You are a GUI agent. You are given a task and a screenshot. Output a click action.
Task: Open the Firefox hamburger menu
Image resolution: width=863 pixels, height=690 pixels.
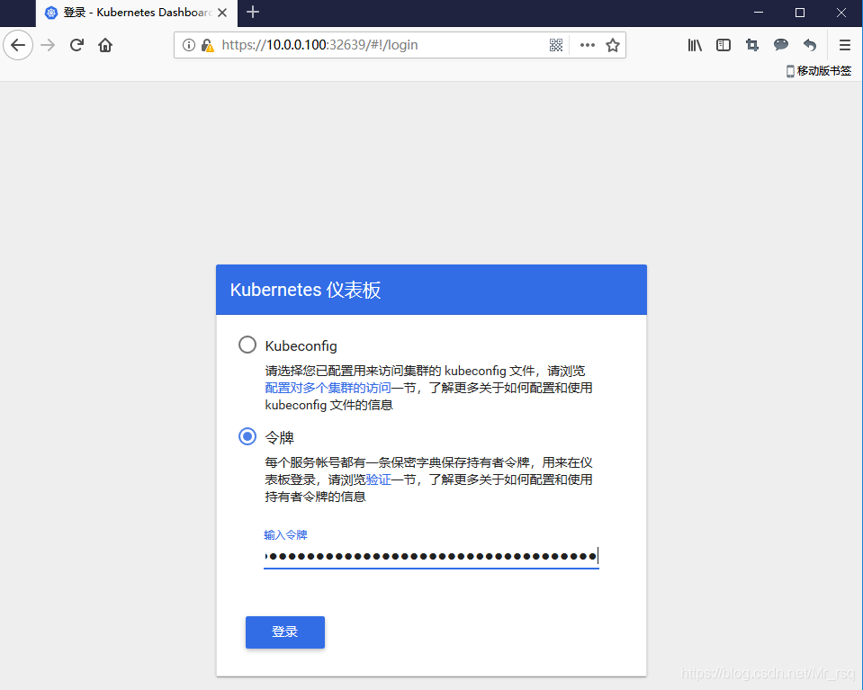click(x=844, y=45)
